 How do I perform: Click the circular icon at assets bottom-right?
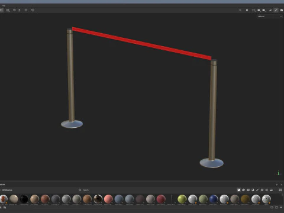272,207
